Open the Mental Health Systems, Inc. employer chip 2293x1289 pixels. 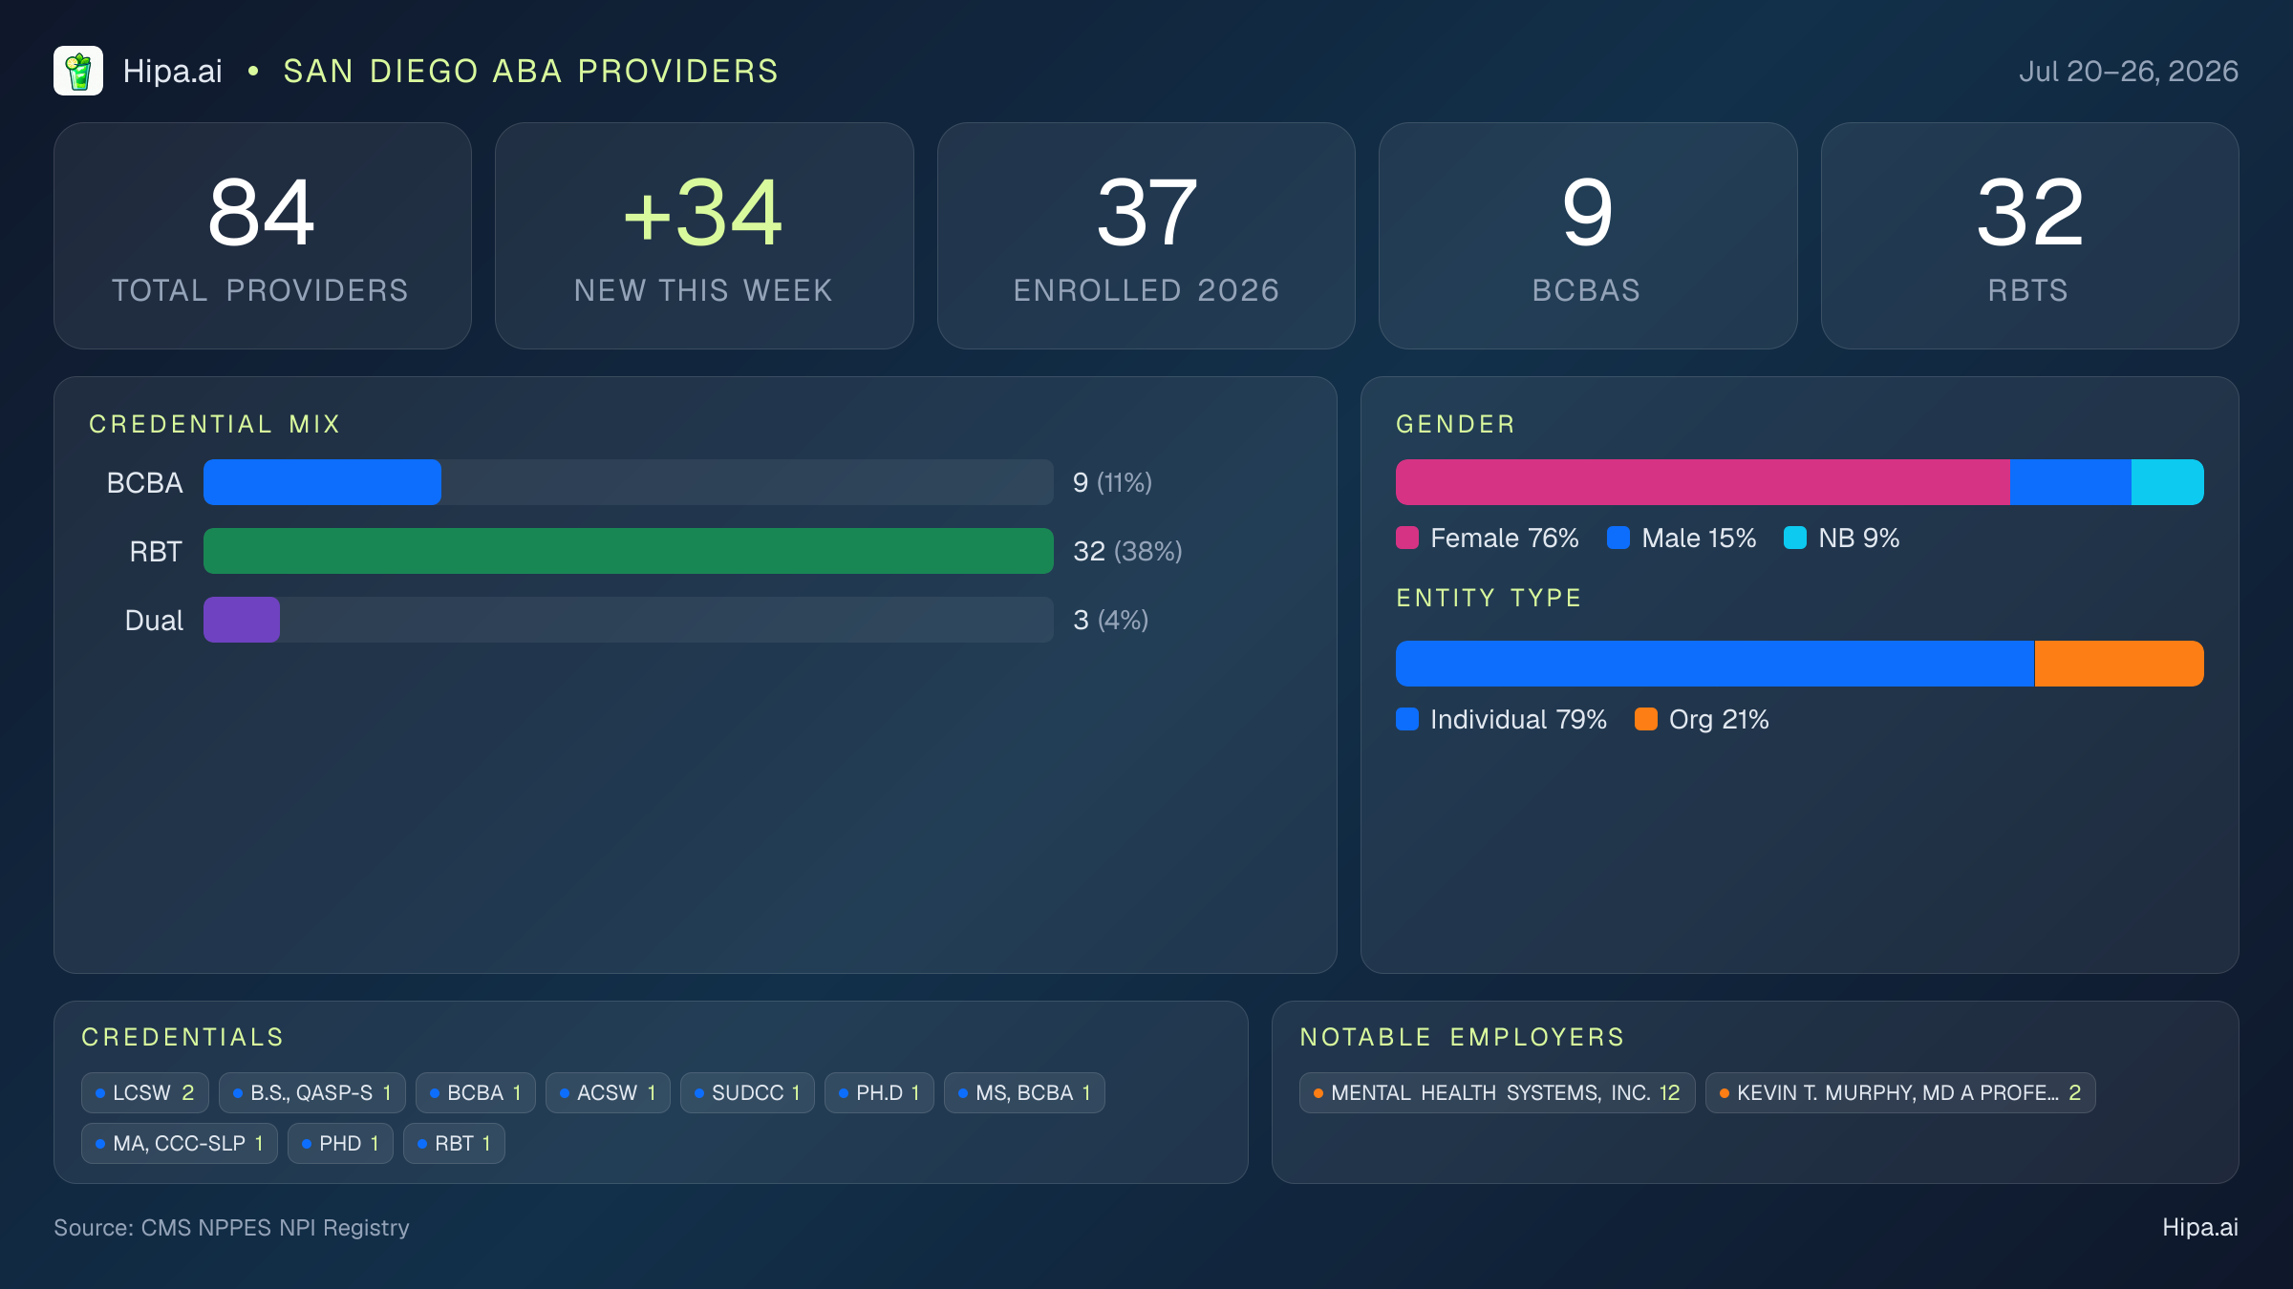[x=1497, y=1092]
